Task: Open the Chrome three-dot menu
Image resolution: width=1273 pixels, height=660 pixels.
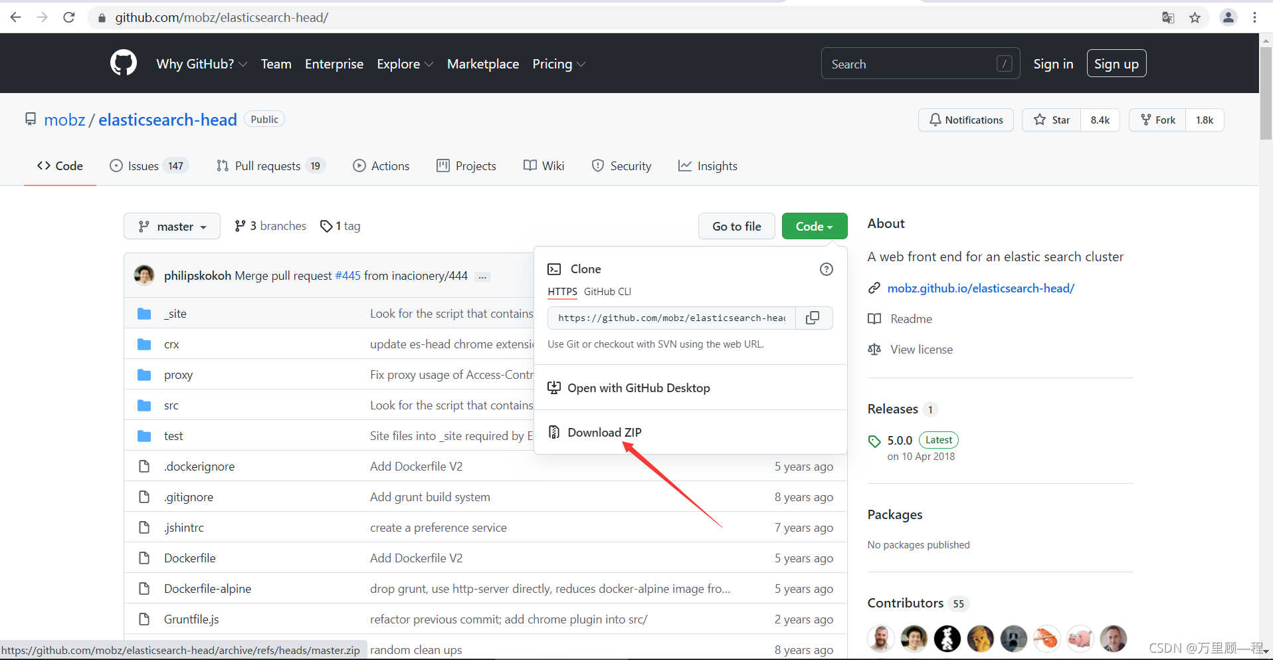Action: 1254,18
